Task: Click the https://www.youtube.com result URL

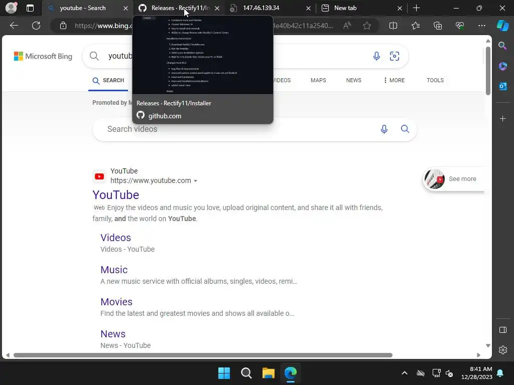Action: pos(151,180)
